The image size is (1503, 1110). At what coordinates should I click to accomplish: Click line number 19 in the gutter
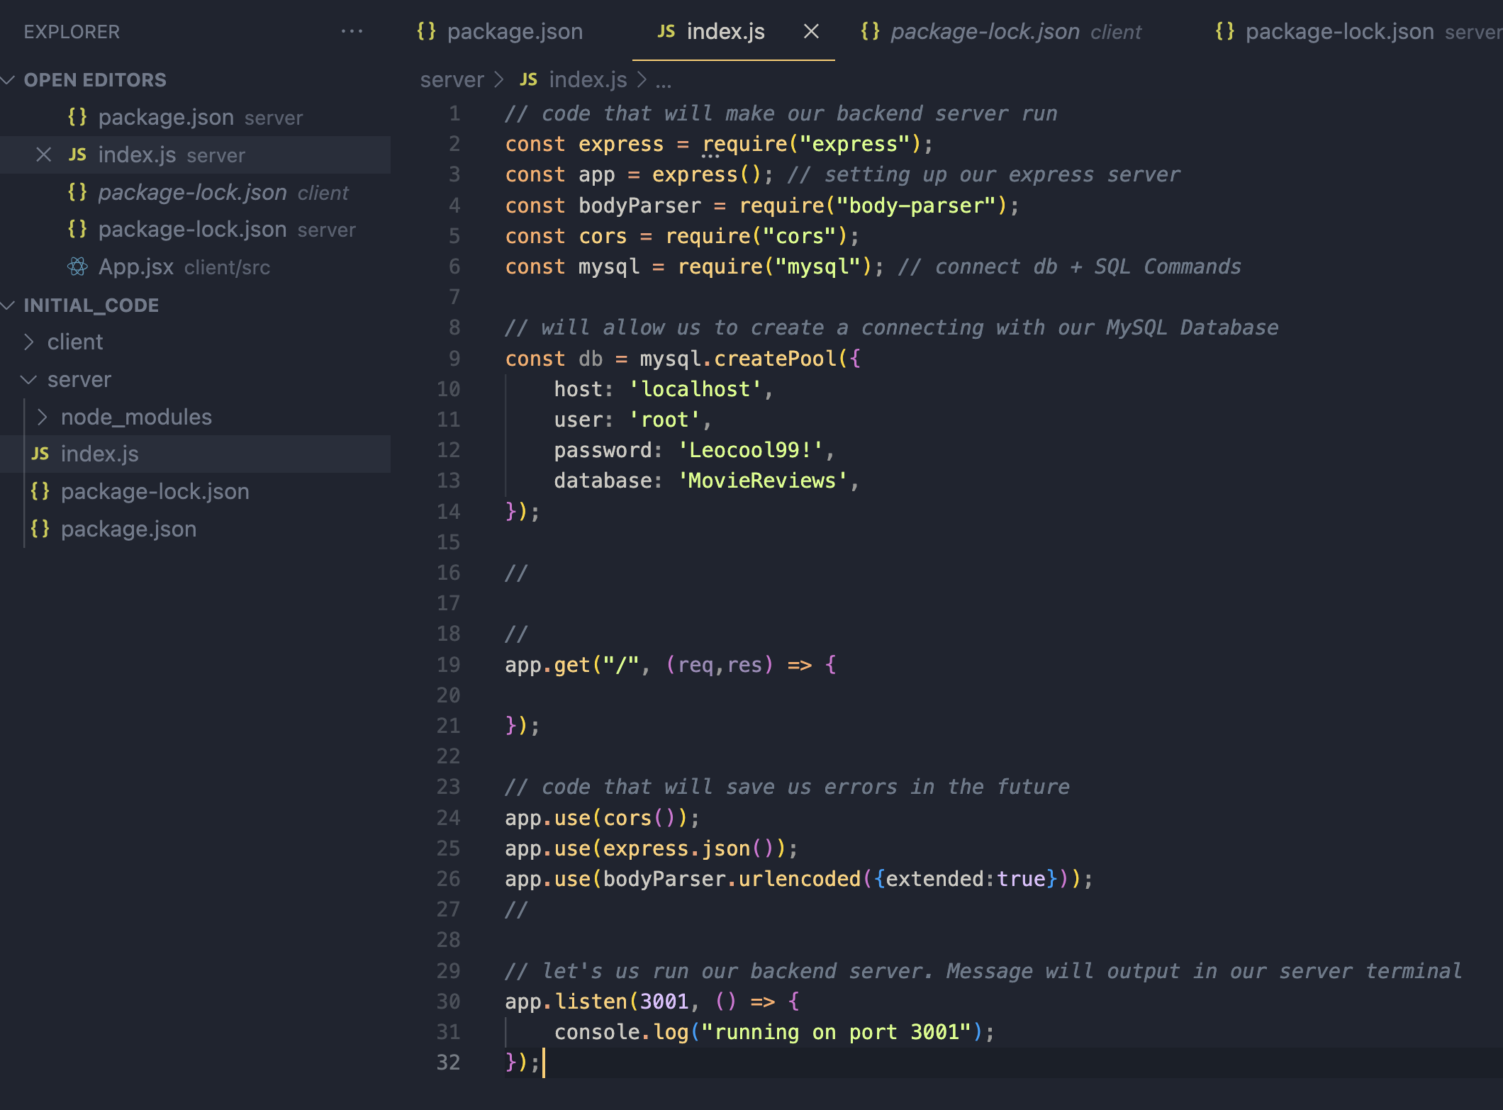point(448,665)
